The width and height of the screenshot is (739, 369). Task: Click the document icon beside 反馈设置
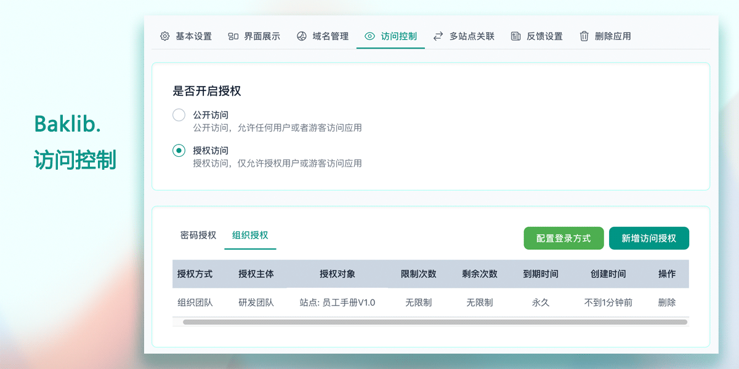[x=515, y=36]
